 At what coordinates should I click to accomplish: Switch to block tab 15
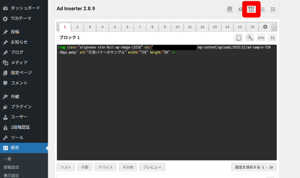240,27
